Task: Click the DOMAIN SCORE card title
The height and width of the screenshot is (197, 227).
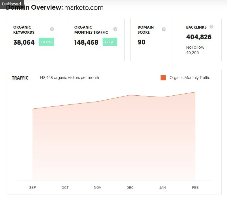Action: coord(146,30)
